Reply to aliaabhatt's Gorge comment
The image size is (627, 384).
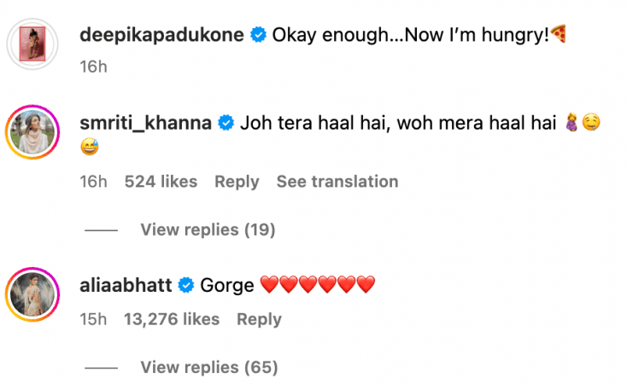(x=259, y=319)
